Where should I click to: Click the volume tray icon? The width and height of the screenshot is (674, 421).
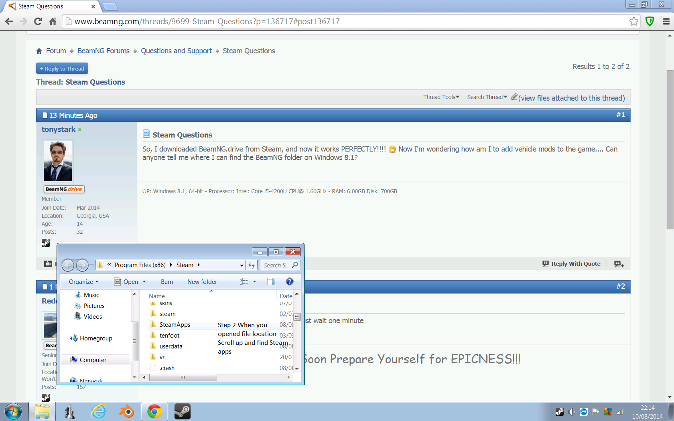[x=572, y=412]
